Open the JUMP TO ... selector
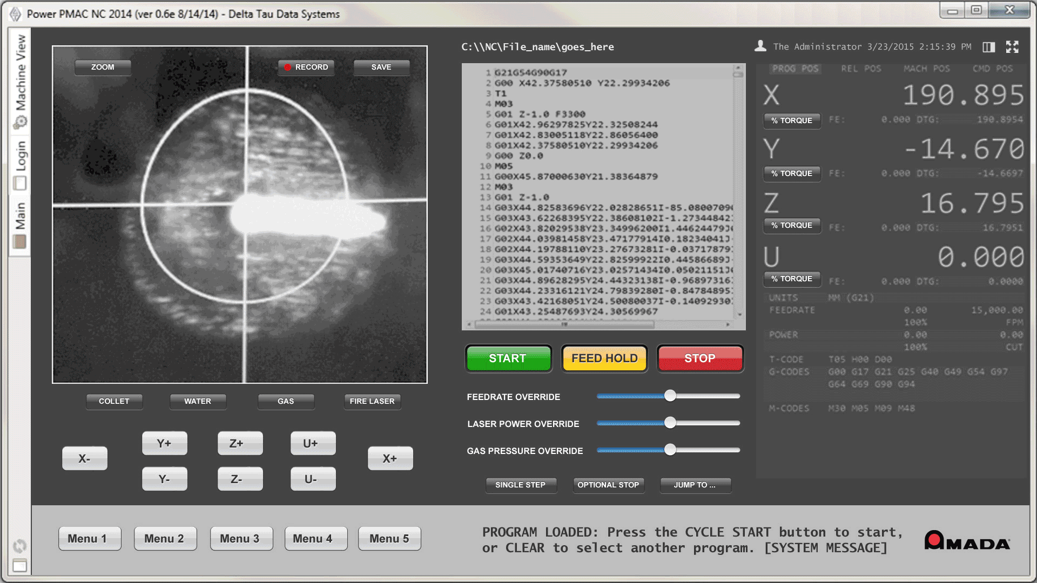Viewport: 1037px width, 583px height. click(695, 485)
